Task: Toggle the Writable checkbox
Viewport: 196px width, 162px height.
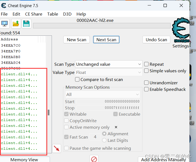Action: [x=66, y=114]
